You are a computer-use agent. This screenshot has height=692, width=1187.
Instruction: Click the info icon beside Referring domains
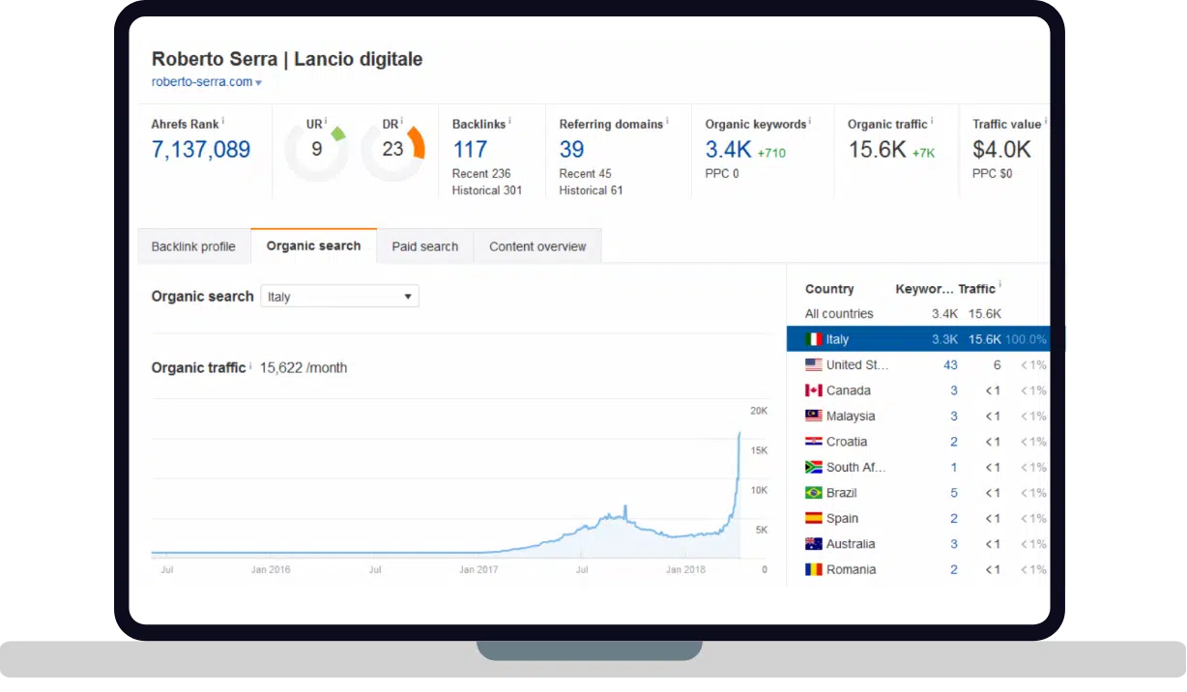668,121
